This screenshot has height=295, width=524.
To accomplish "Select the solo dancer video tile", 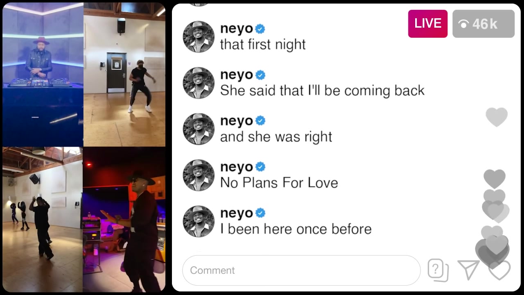I will click(124, 75).
